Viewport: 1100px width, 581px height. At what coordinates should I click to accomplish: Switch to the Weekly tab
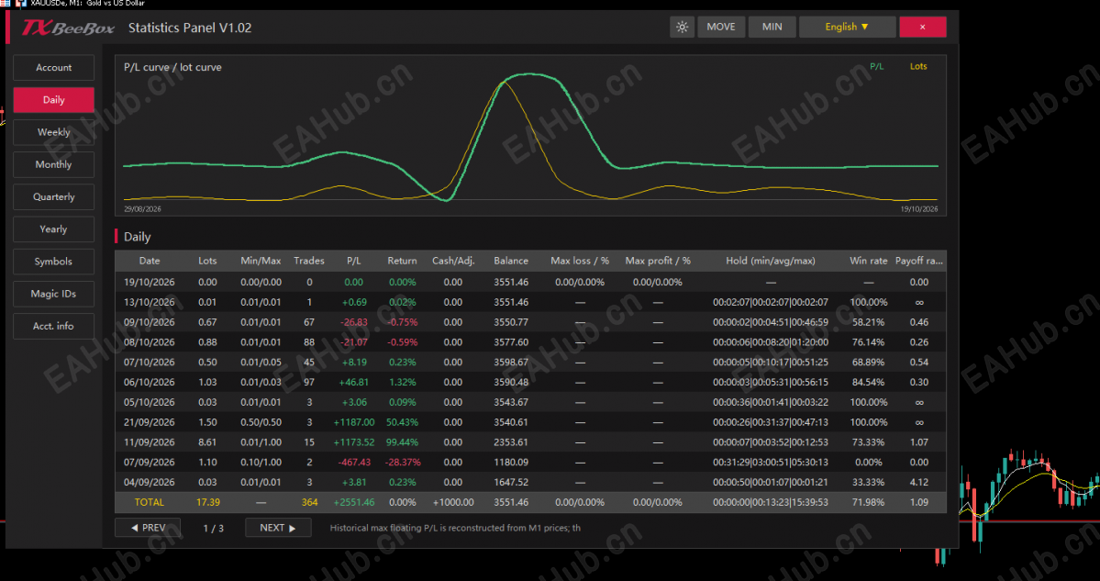pyautogui.click(x=53, y=132)
